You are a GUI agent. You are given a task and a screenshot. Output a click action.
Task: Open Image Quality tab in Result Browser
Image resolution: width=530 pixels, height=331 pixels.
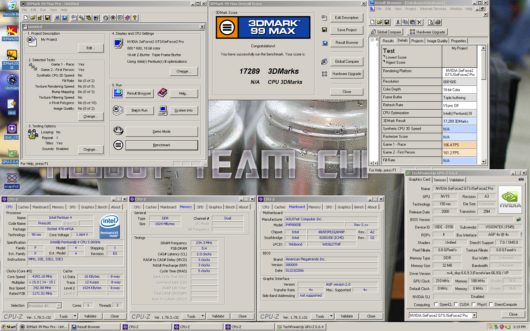click(x=437, y=41)
